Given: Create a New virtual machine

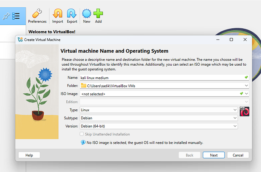Looking at the screenshot, I should point(87,16).
